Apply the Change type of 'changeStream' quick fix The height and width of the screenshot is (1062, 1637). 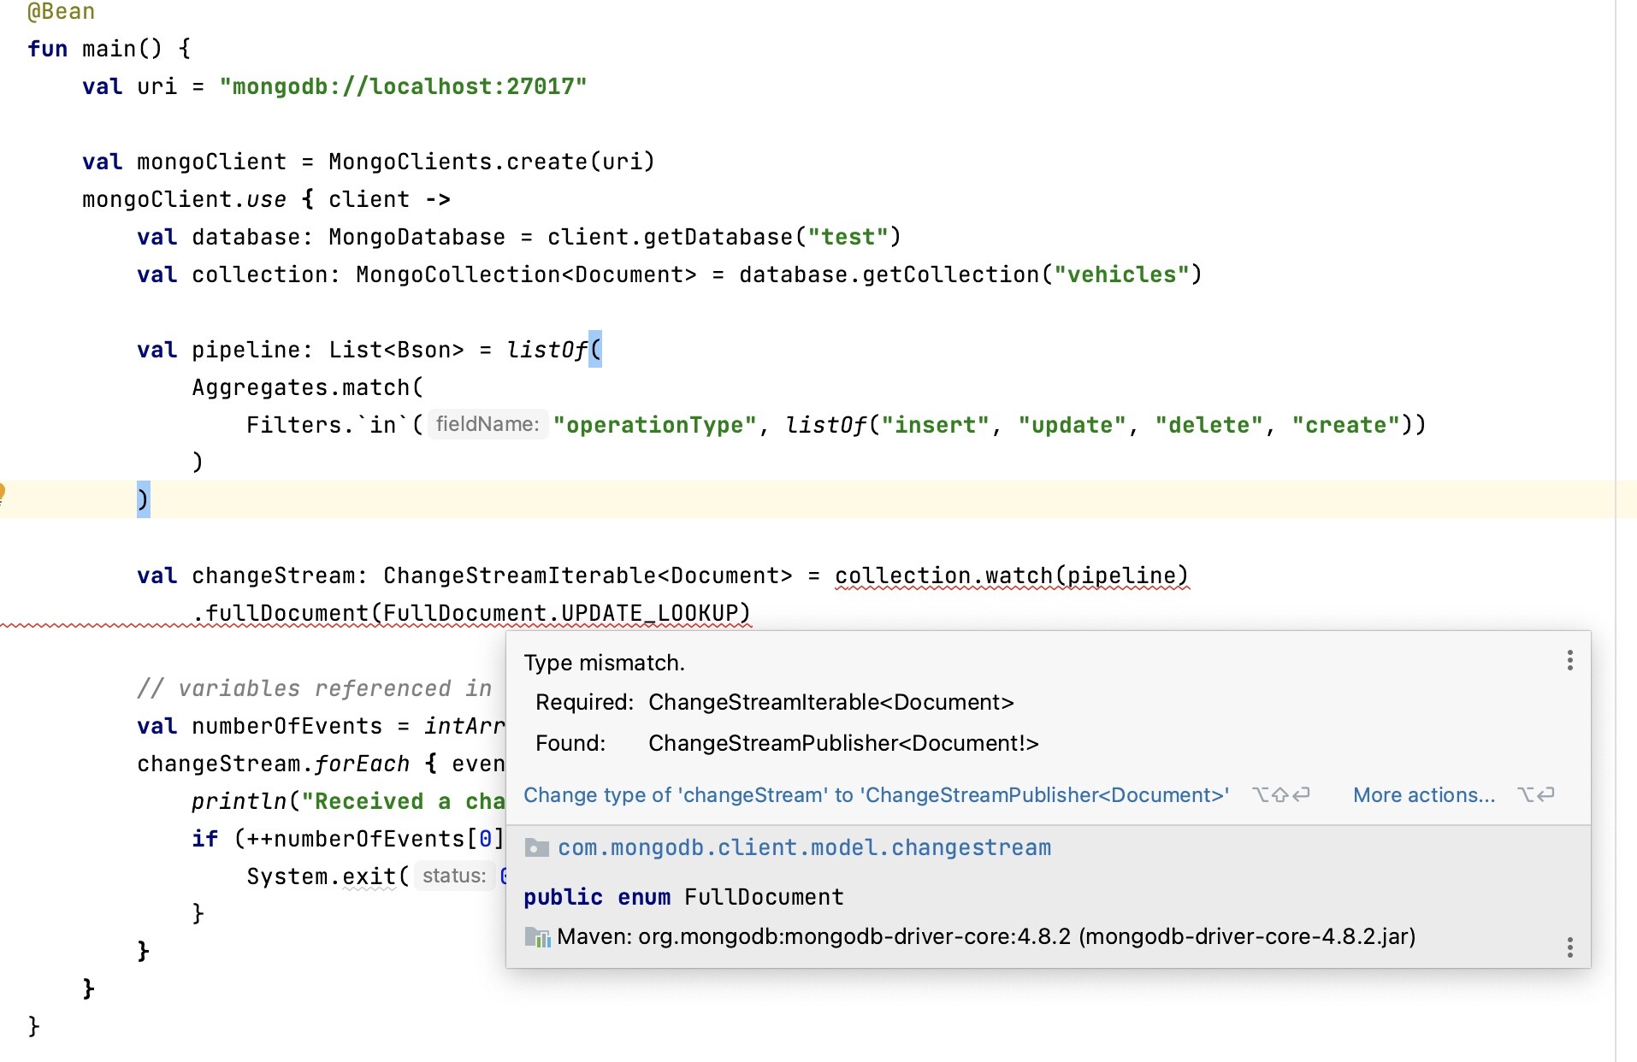point(876,795)
